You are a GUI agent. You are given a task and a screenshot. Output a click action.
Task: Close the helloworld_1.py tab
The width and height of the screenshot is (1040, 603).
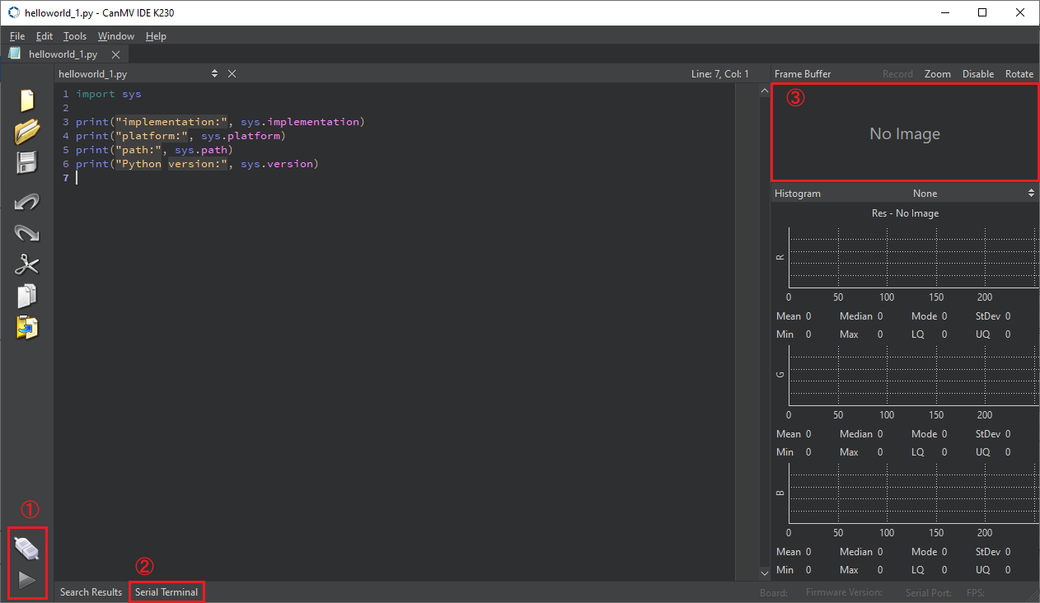coord(115,55)
